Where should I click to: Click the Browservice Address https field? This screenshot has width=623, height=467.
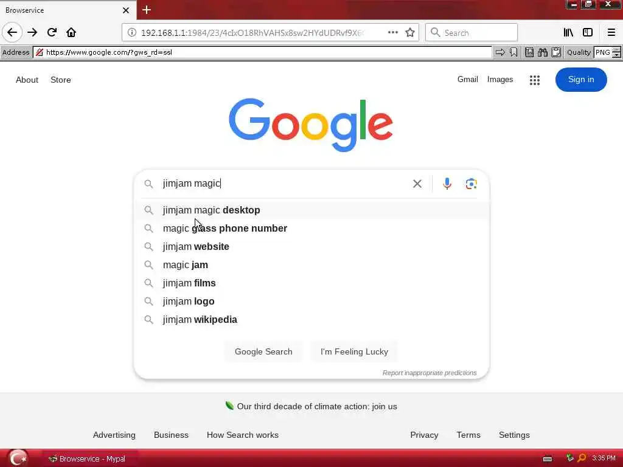pyautogui.click(x=262, y=52)
